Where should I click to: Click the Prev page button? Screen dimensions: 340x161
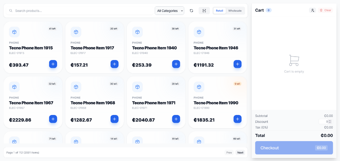pos(229,152)
